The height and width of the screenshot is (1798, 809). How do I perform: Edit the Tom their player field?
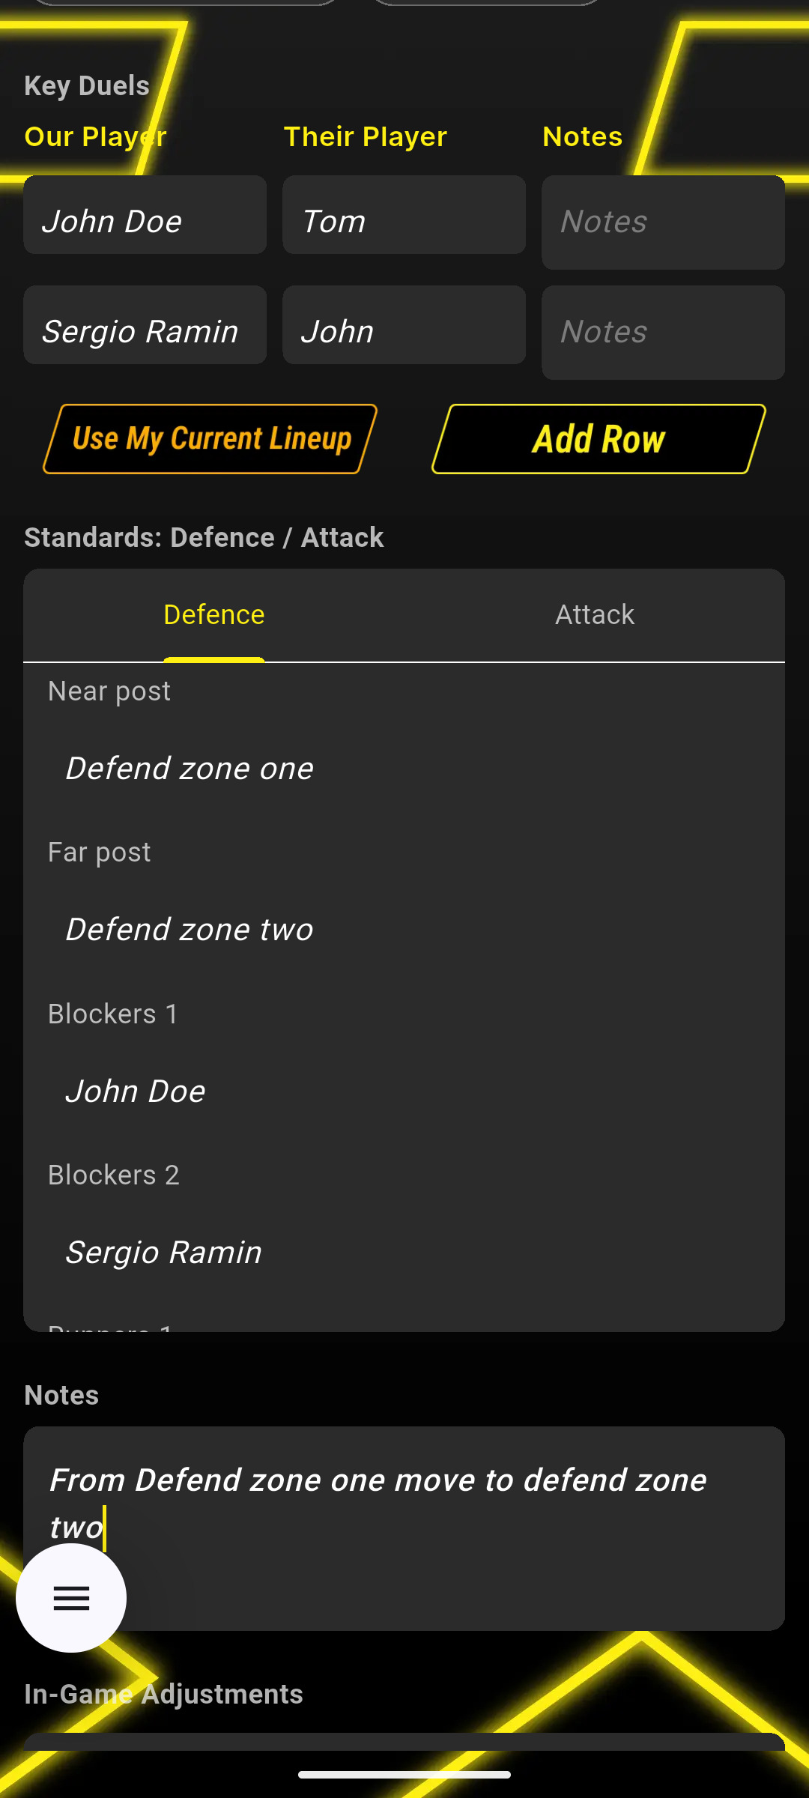click(404, 221)
